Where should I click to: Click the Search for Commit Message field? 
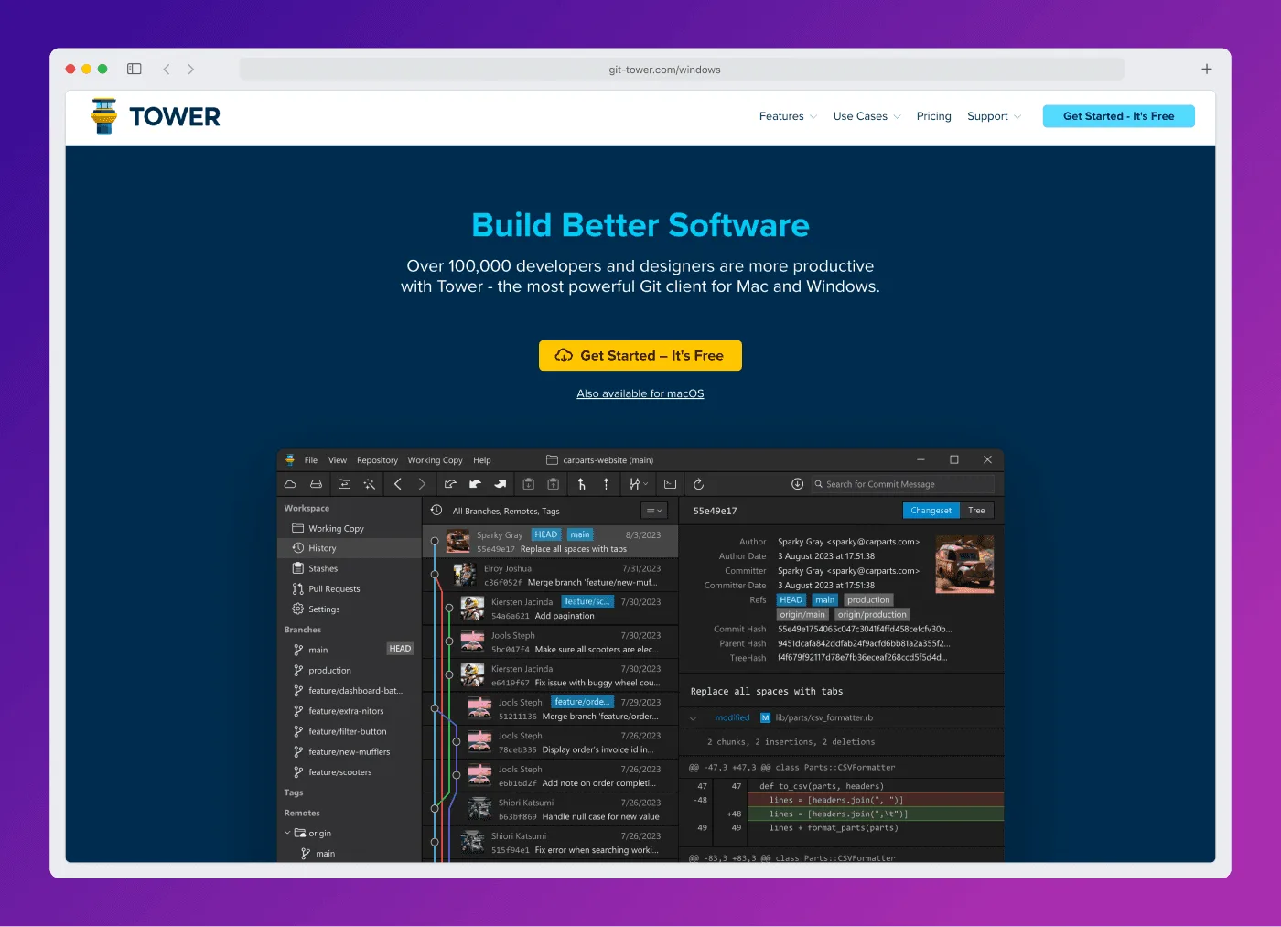pos(903,484)
